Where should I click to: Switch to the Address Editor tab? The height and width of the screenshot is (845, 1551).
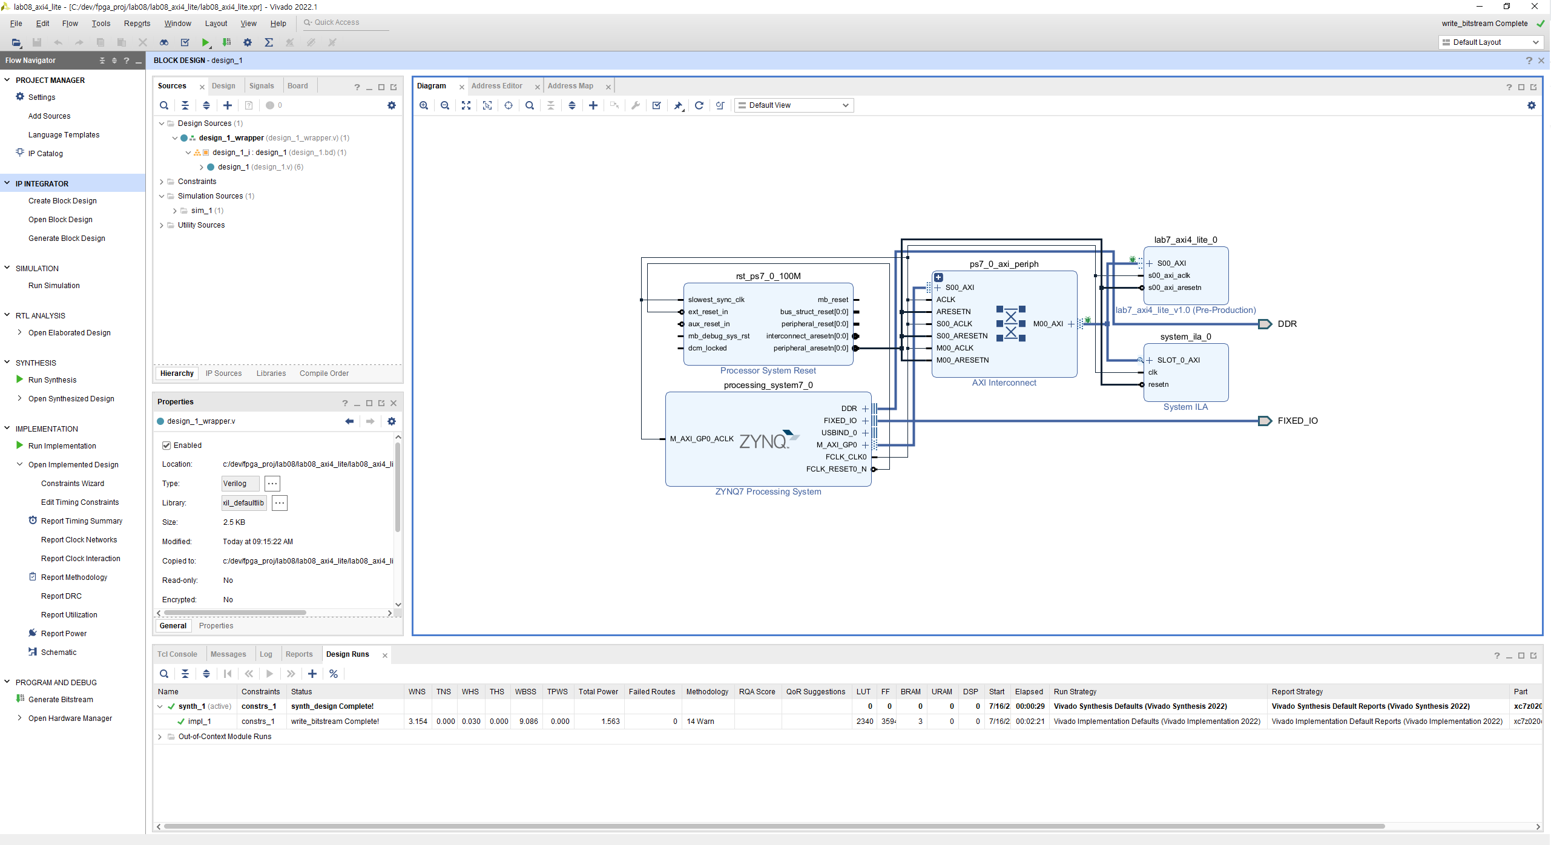(x=497, y=86)
